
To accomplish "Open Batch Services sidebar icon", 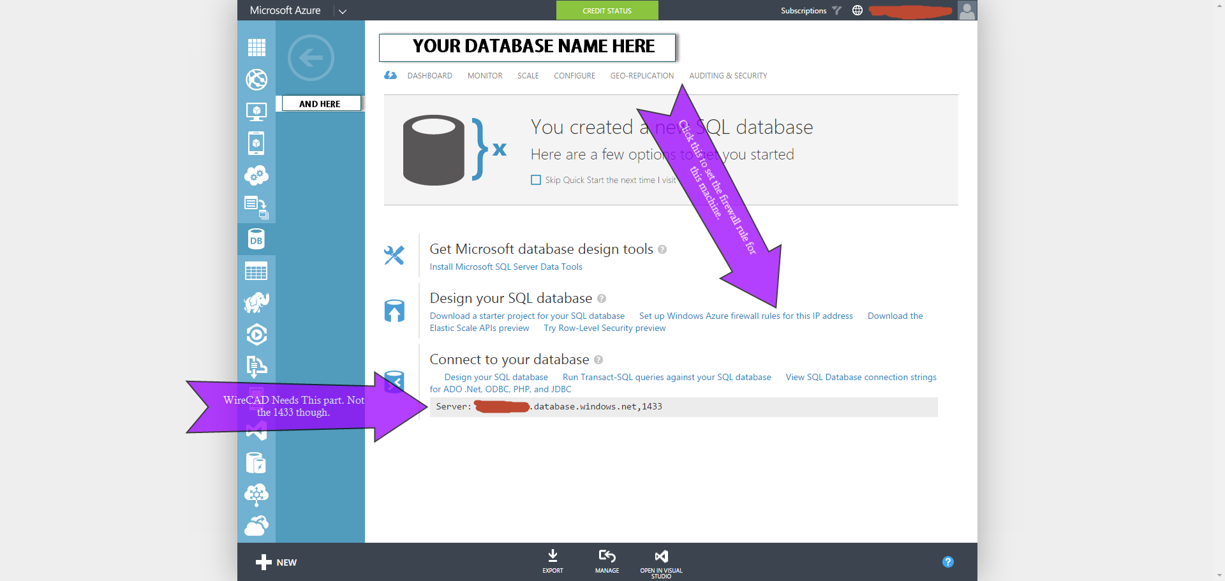I will click(x=256, y=207).
